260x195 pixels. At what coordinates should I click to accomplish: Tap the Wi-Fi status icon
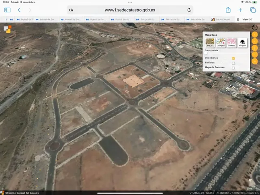tap(243, 2)
